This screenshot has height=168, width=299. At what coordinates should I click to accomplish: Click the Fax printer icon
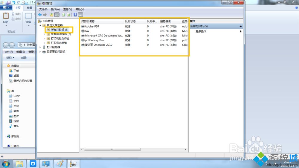click(x=83, y=31)
